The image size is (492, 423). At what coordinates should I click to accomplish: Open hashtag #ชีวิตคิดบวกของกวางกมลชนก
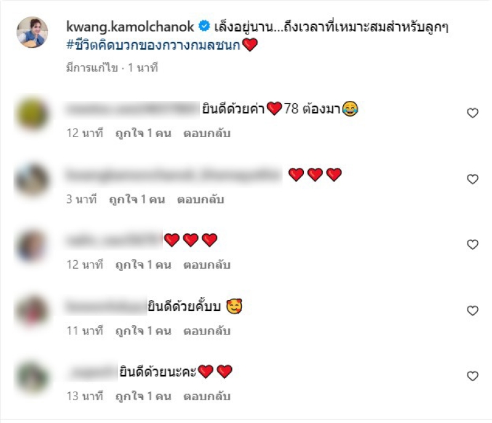point(153,45)
